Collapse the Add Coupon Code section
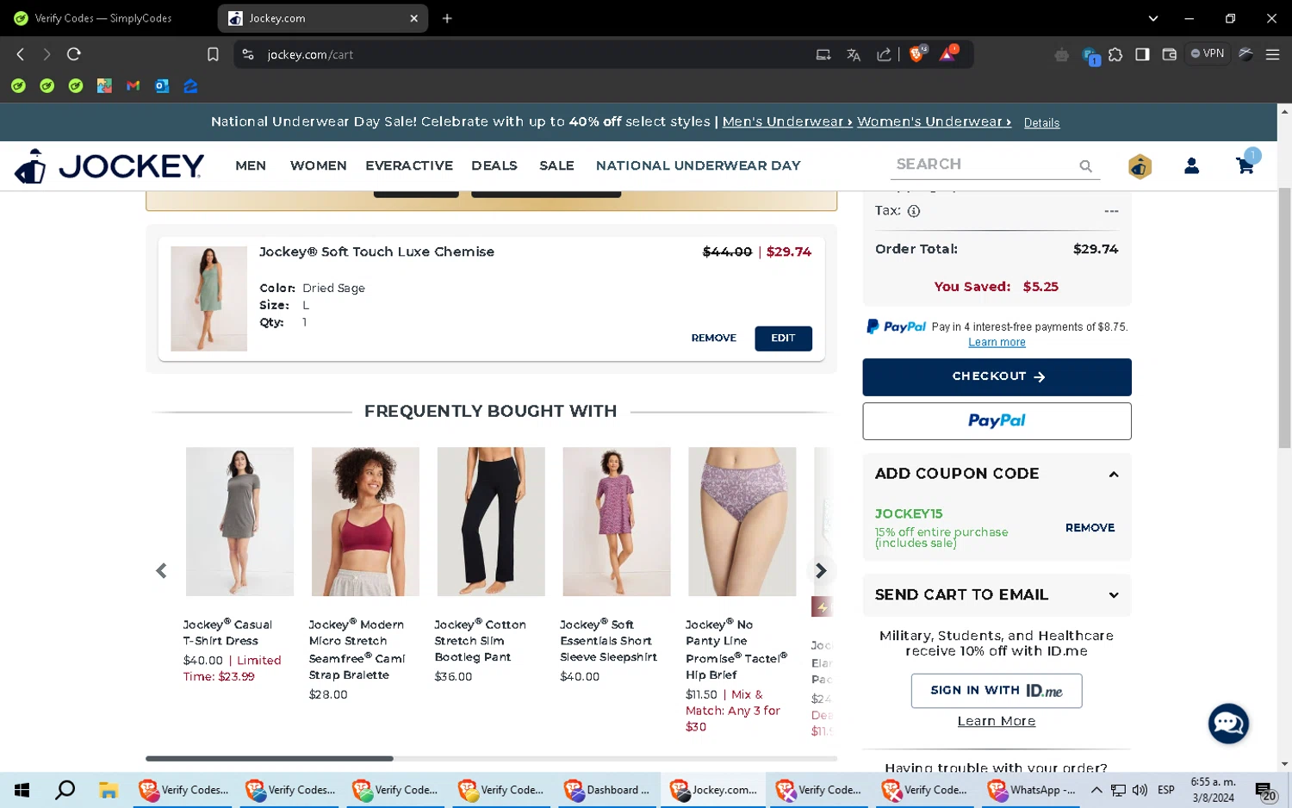Viewport: 1292px width, 808px height. coord(1114,475)
